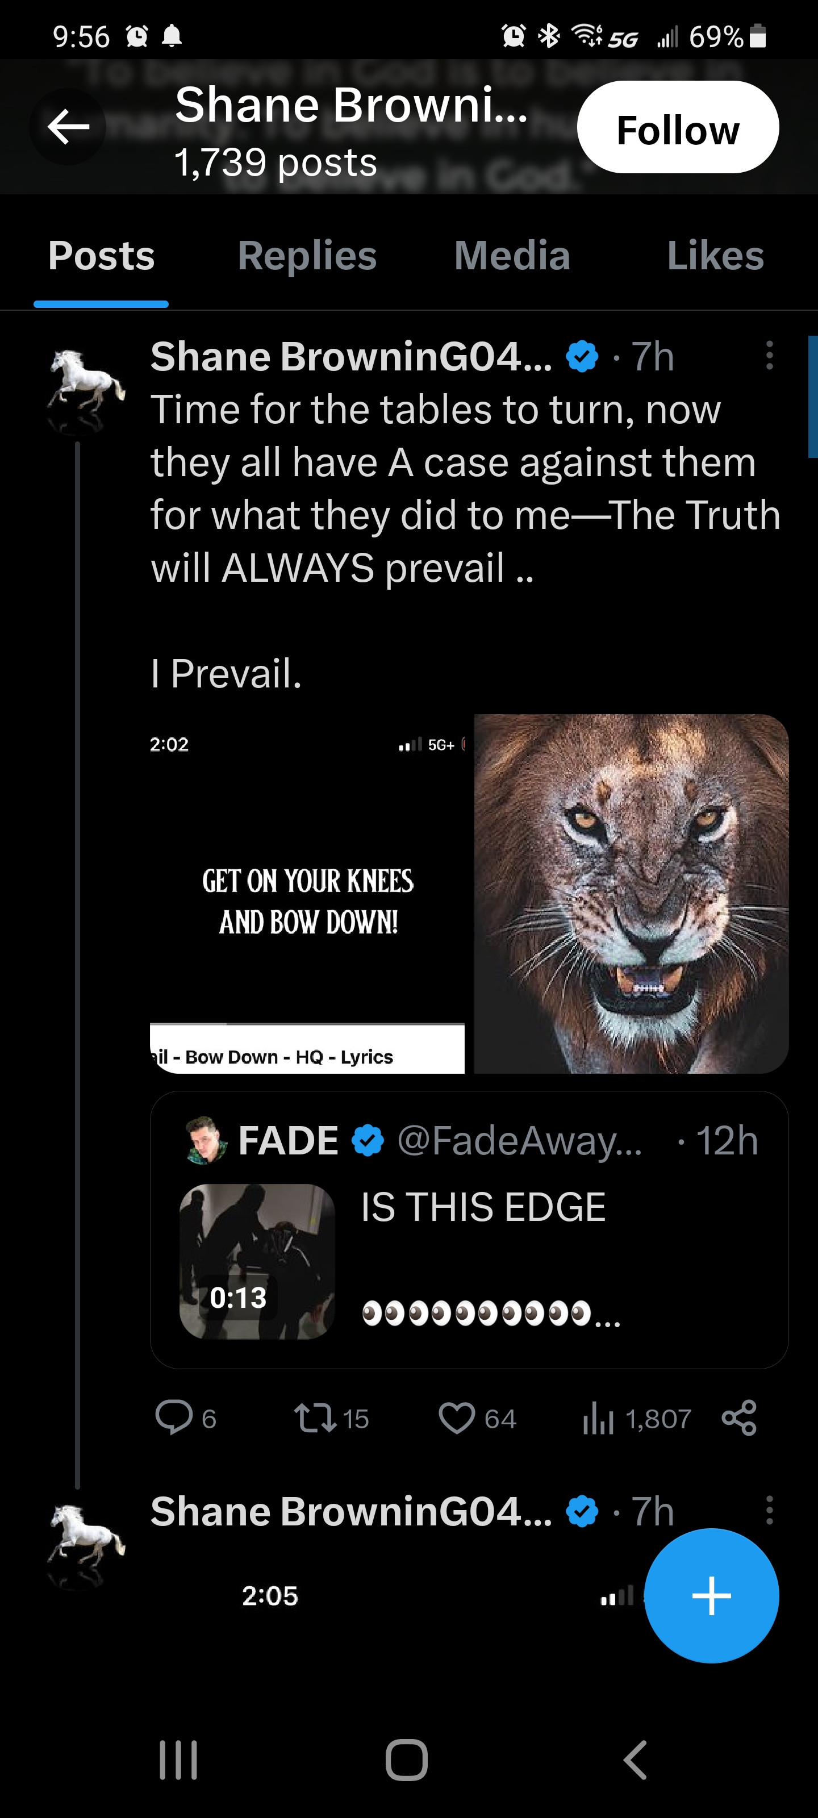This screenshot has width=818, height=1818.
Task: Open the lion image in the post
Action: [631, 893]
